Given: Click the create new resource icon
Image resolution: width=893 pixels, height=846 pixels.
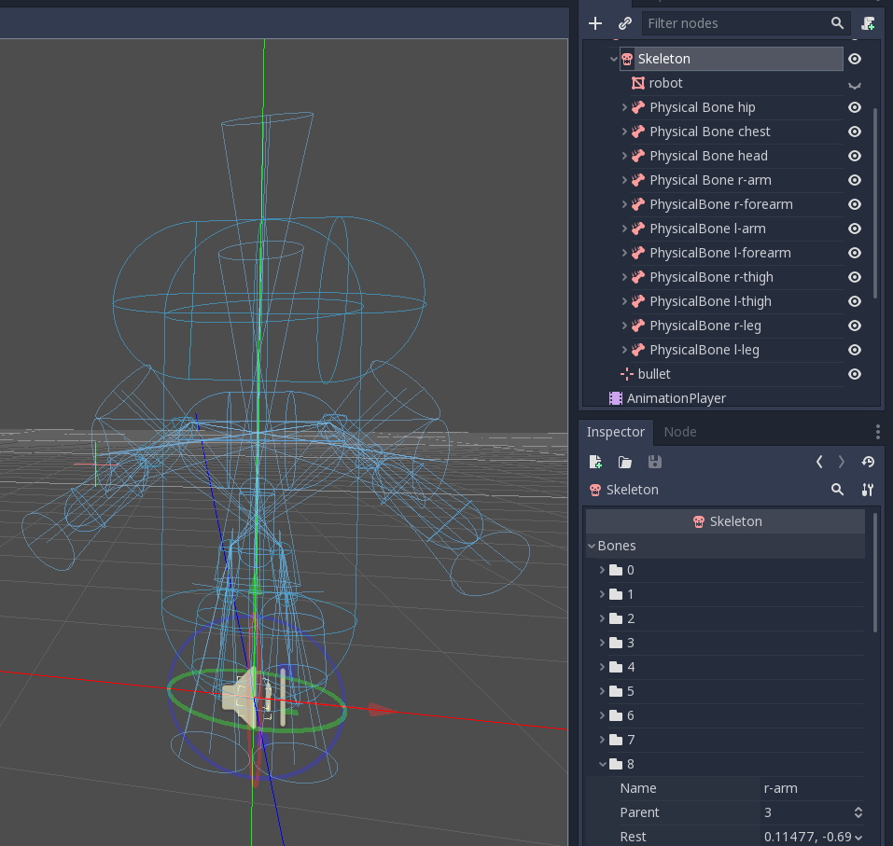Looking at the screenshot, I should [x=596, y=462].
